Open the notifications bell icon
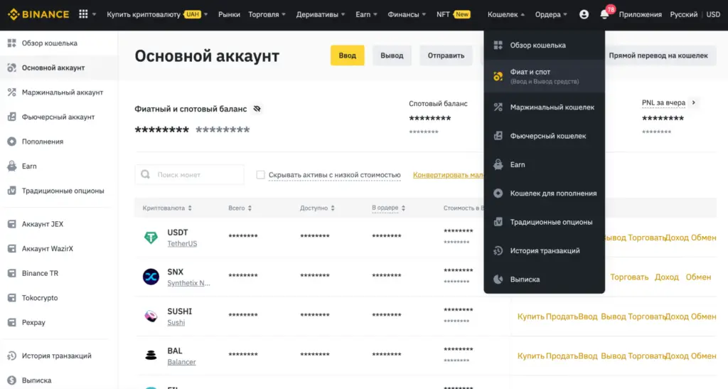Viewport: 728px width, 389px height. coord(604,14)
